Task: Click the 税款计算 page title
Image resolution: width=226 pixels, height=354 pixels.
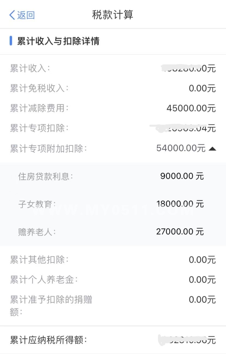Action: click(x=113, y=15)
